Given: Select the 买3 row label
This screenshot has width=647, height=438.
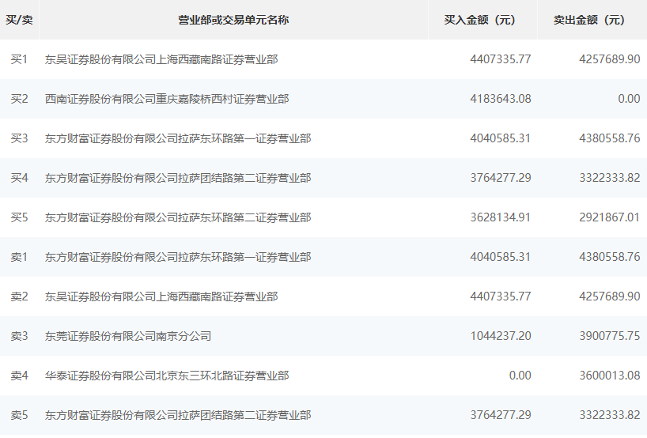Looking at the screenshot, I should tap(20, 138).
